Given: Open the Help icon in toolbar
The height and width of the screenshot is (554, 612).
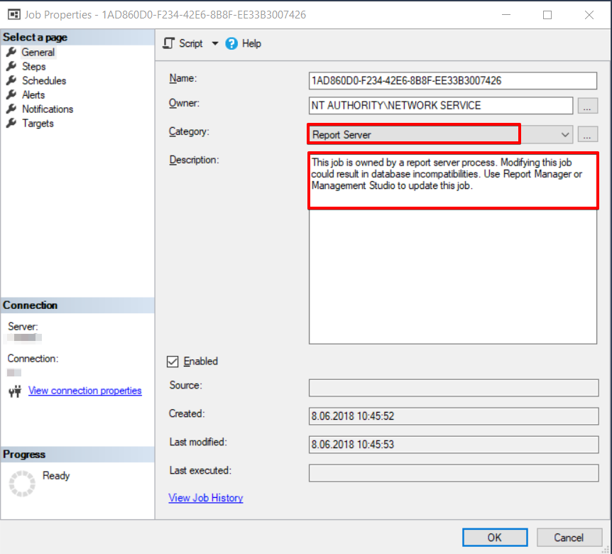Looking at the screenshot, I should tap(231, 43).
